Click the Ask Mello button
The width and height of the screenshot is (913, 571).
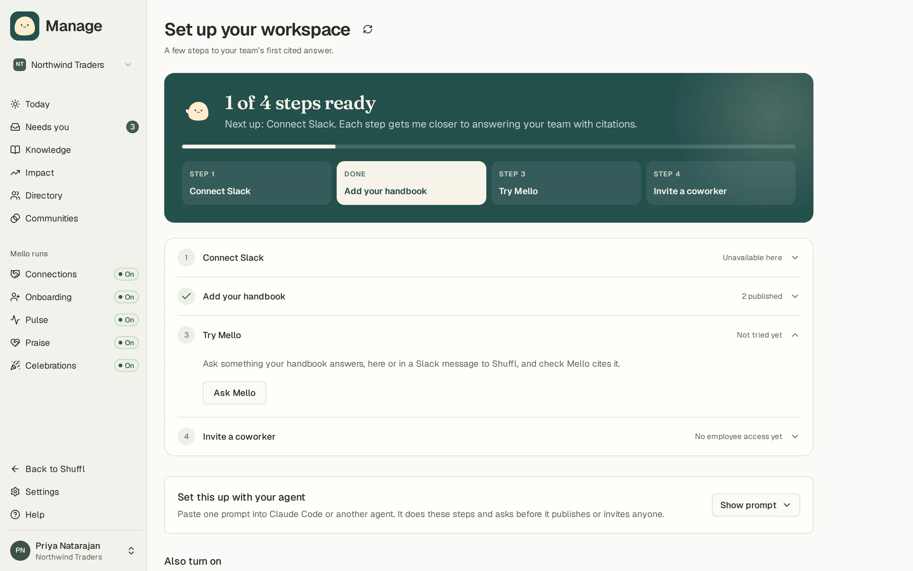coord(234,393)
